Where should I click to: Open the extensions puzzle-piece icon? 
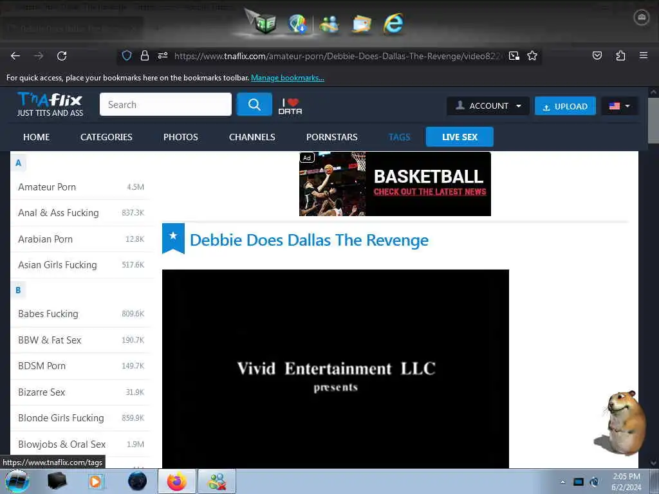tap(620, 55)
